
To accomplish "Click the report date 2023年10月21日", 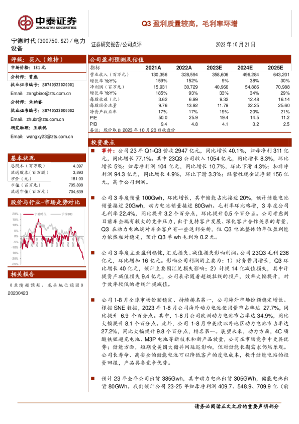I will 235,45.
